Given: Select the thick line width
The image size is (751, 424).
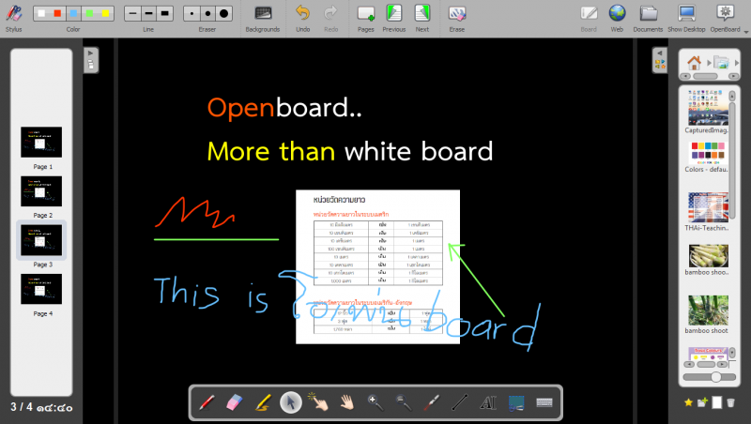Looking at the screenshot, I should [x=165, y=13].
